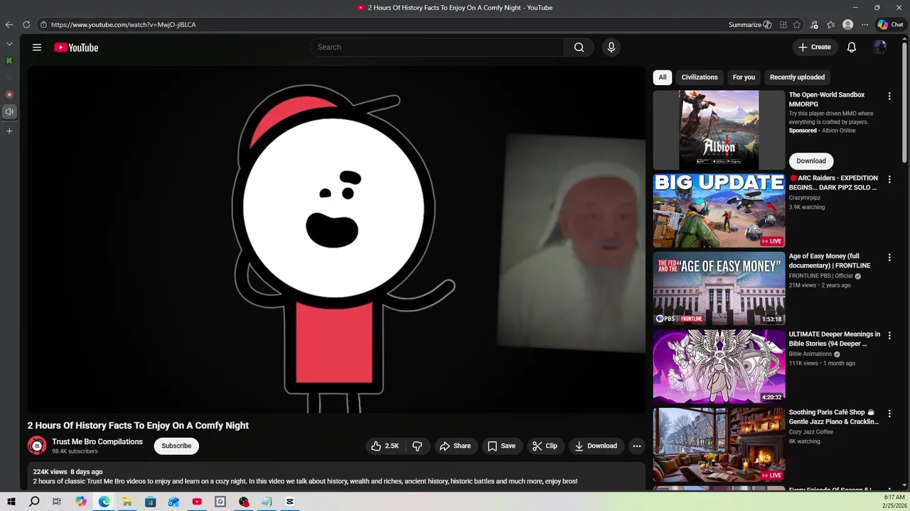Select the Recently uploaded filter chip
Screen dimensions: 910x511
pos(797,77)
